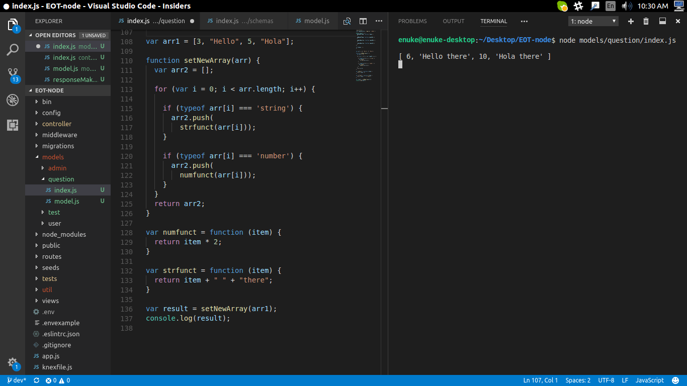Focus the terminal cursor prompt
The image size is (687, 386).
coord(400,64)
